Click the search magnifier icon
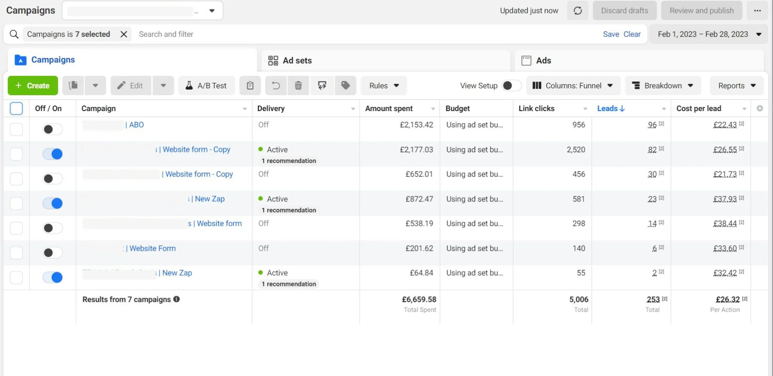The height and width of the screenshot is (376, 773). [x=14, y=34]
